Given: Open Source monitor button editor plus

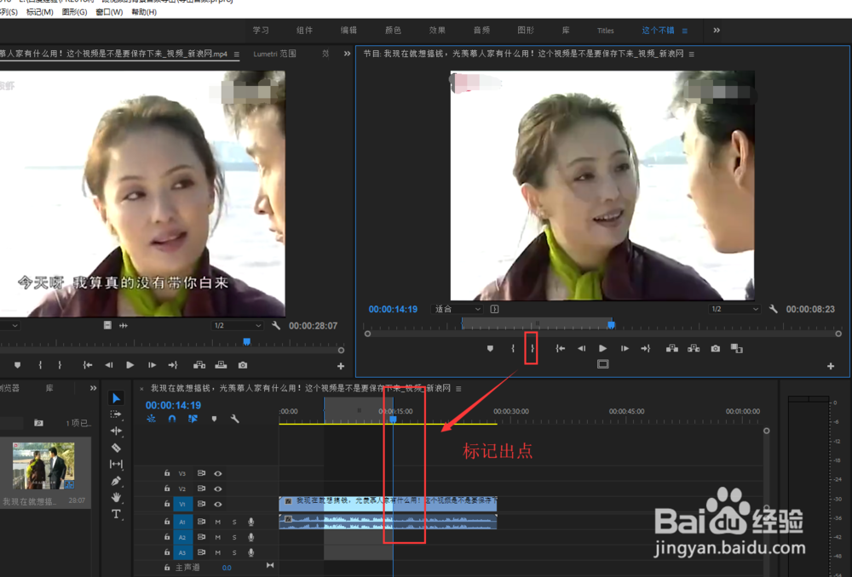Looking at the screenshot, I should (x=341, y=367).
